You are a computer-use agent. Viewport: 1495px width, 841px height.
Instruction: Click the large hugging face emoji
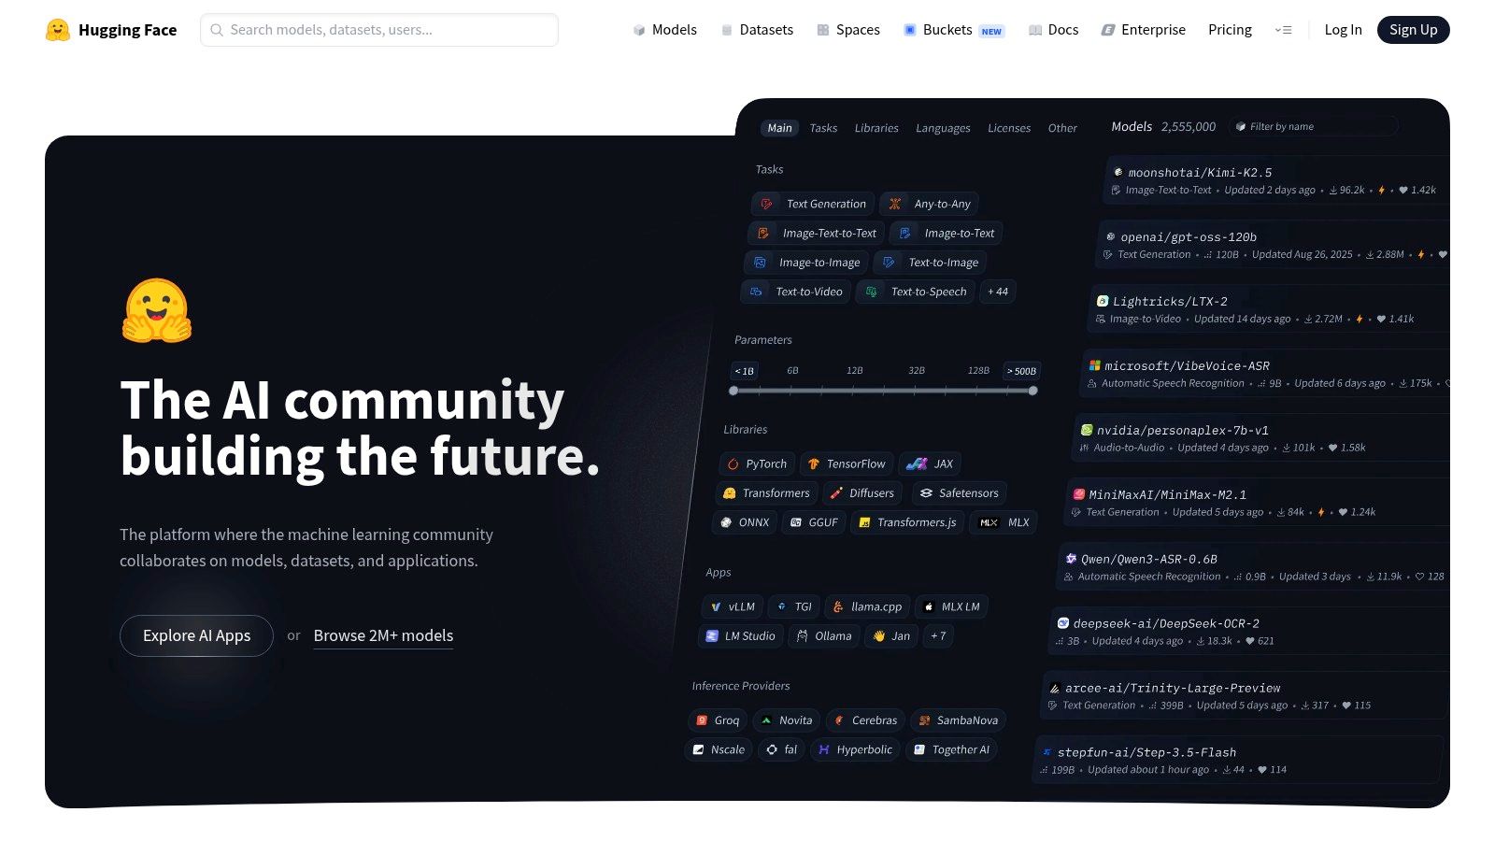(157, 311)
